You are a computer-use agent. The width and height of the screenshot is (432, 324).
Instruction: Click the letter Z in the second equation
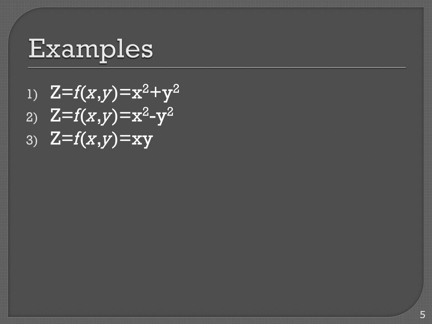pyautogui.click(x=55, y=115)
